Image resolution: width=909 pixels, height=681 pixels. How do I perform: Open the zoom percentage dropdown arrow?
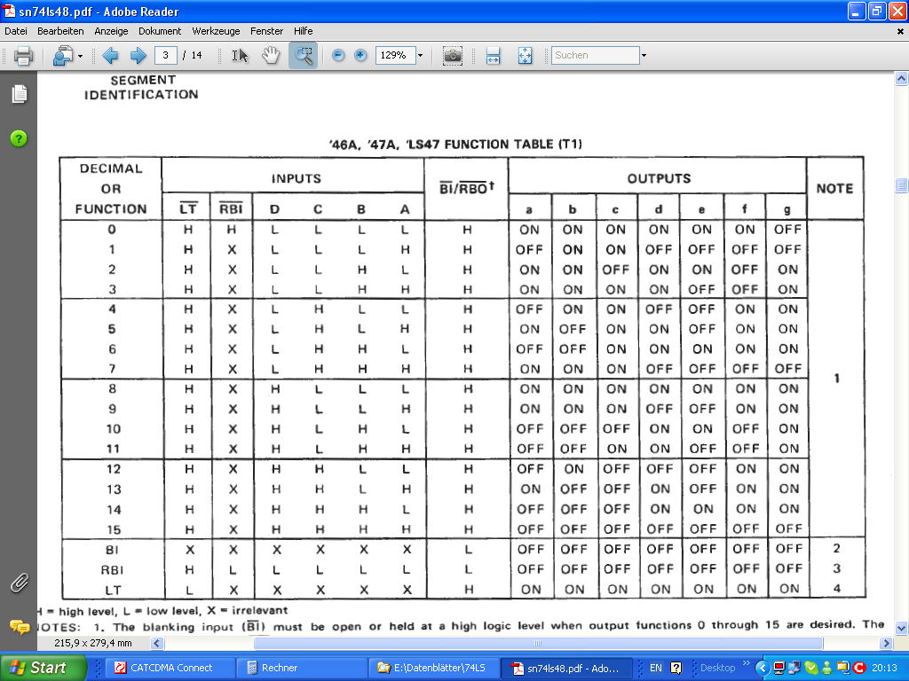click(x=420, y=56)
